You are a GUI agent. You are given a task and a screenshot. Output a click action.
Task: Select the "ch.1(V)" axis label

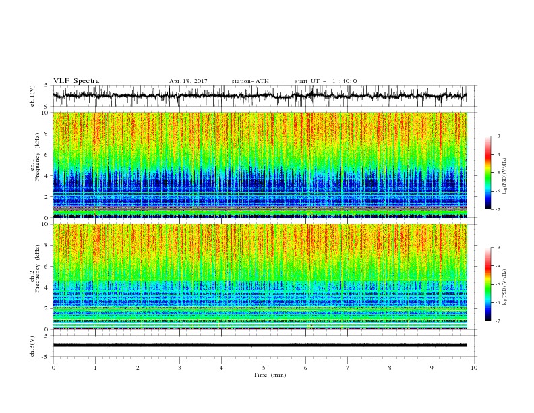click(x=32, y=96)
